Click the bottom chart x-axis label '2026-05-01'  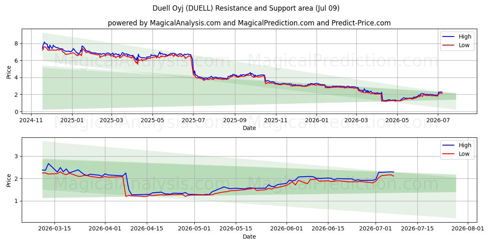tap(195, 230)
